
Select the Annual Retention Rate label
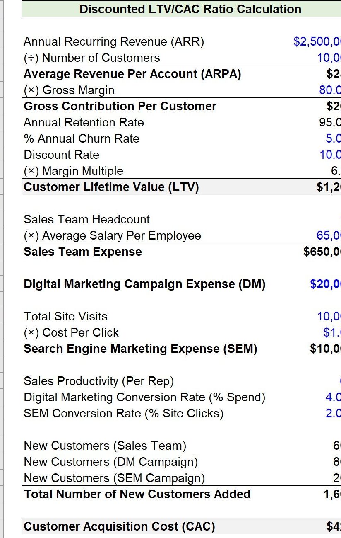(84, 122)
